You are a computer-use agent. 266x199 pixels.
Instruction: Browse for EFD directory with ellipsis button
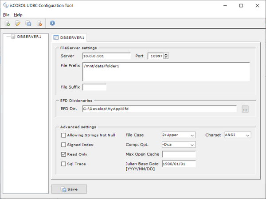pyautogui.click(x=245, y=109)
